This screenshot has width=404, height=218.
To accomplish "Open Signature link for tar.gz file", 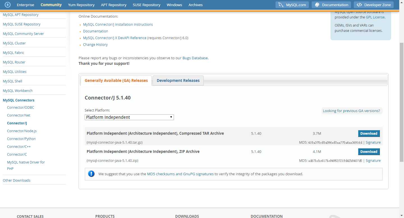I will click(373, 142).
